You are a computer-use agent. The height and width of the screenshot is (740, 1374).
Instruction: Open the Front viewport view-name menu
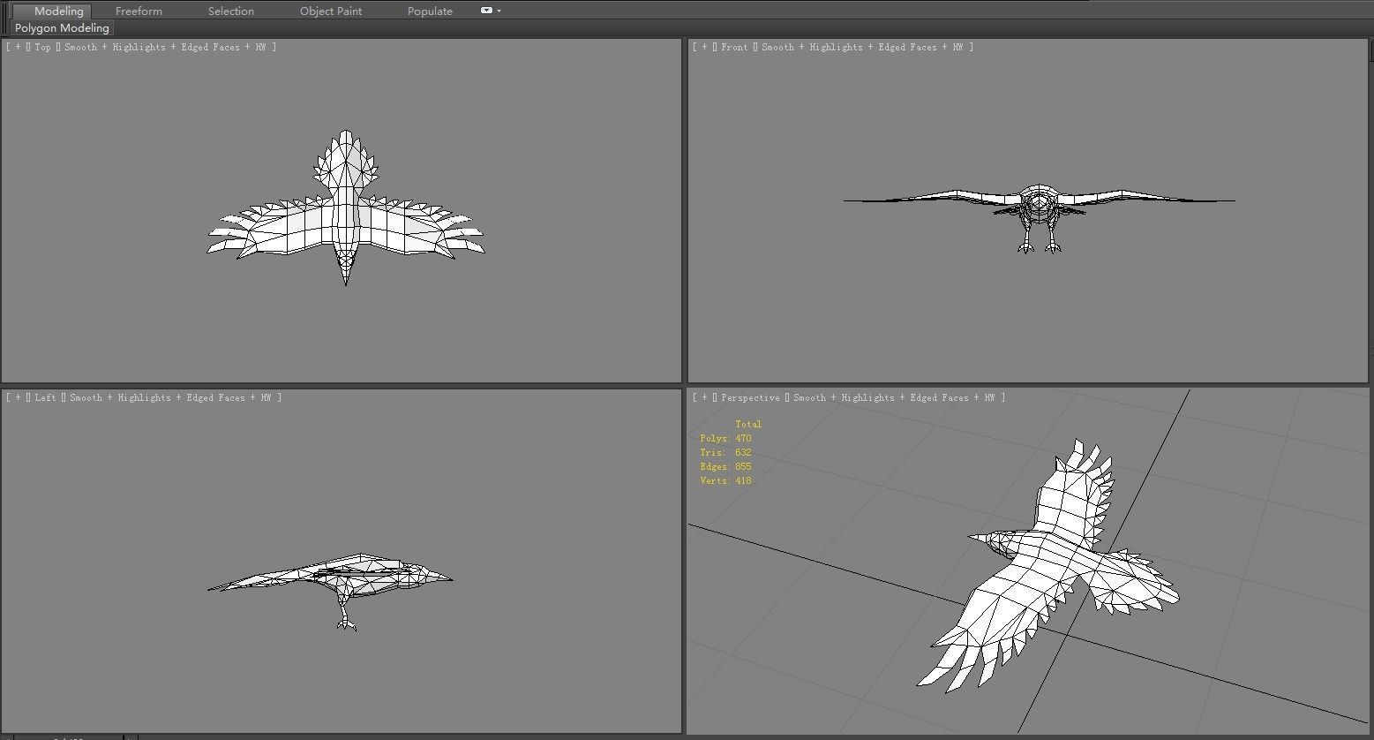[734, 47]
